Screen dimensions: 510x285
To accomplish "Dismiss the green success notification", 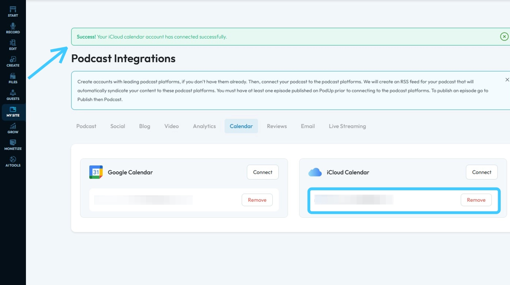I will [x=504, y=36].
